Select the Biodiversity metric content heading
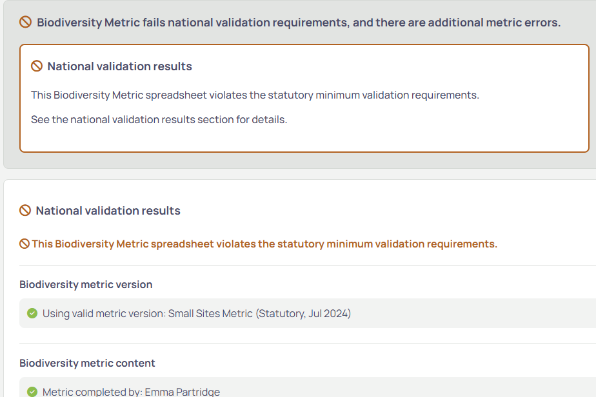The image size is (596, 397). tap(88, 363)
